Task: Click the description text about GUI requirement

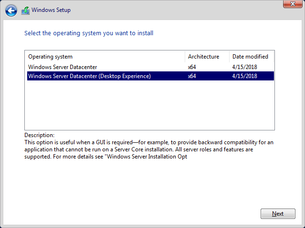Action: click(149, 149)
